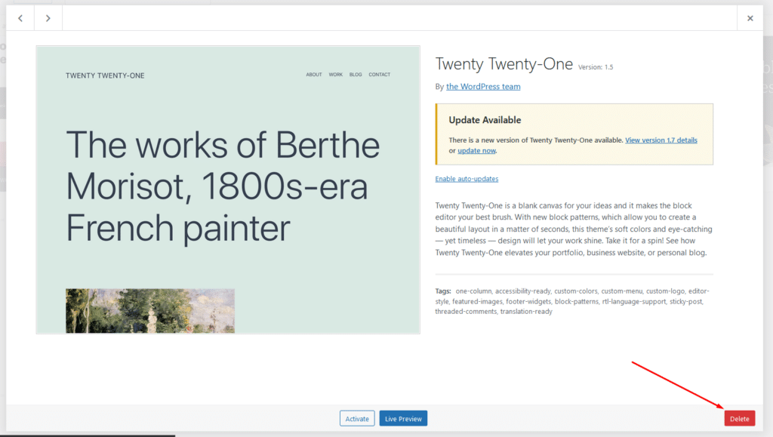The width and height of the screenshot is (773, 437).
Task: Click the red Delete theme button
Action: (740, 418)
